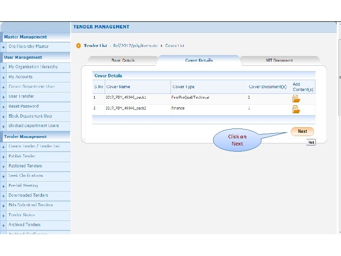The width and height of the screenshot is (341, 256).
Task: Open add content icon for the Finance cover
Action: [x=296, y=110]
